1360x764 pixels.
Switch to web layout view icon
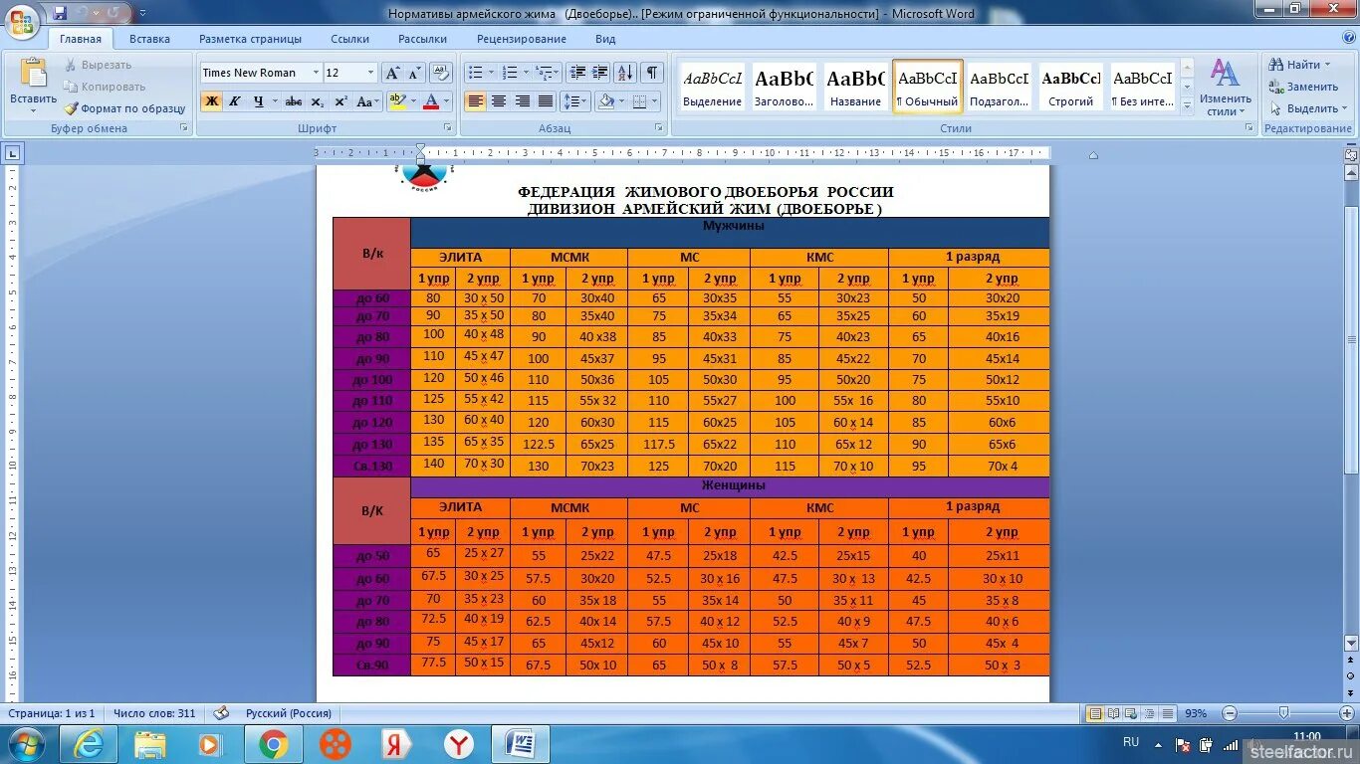tap(1130, 713)
